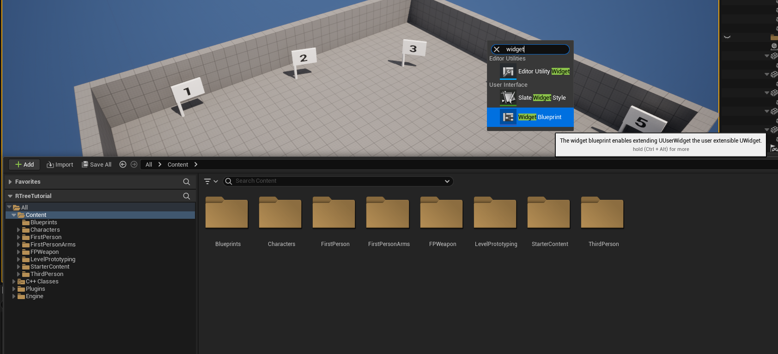Search in the Favorites panel
Screen dimensions: 778x354
coord(187,182)
